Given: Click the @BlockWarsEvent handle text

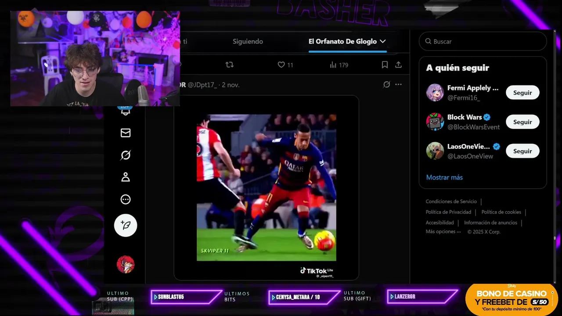Looking at the screenshot, I should pyautogui.click(x=473, y=127).
